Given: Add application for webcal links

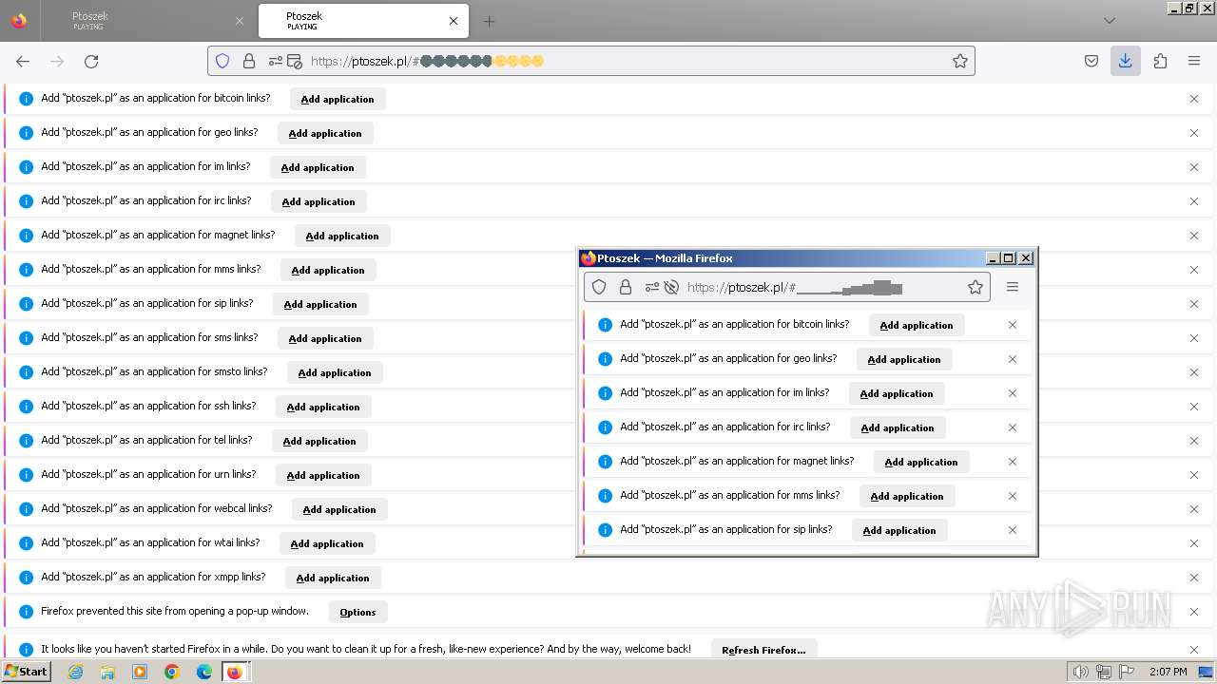Looking at the screenshot, I should (x=339, y=509).
